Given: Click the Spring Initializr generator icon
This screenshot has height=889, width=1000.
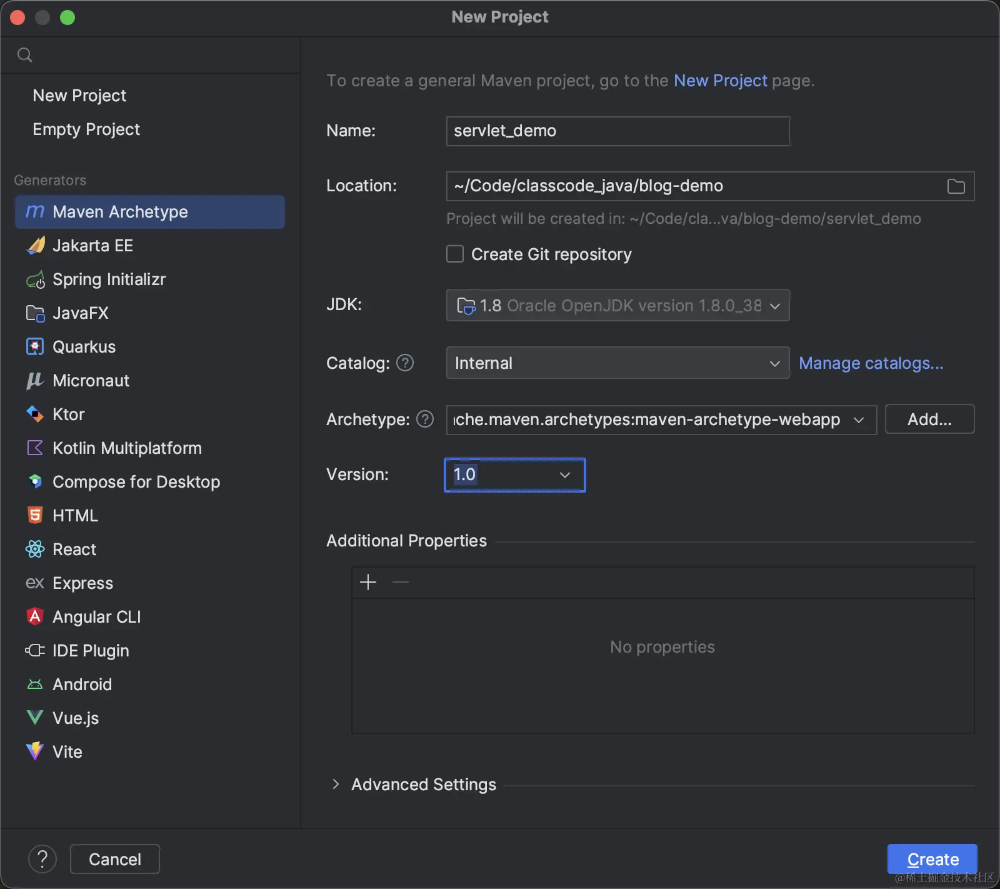Looking at the screenshot, I should pos(36,279).
